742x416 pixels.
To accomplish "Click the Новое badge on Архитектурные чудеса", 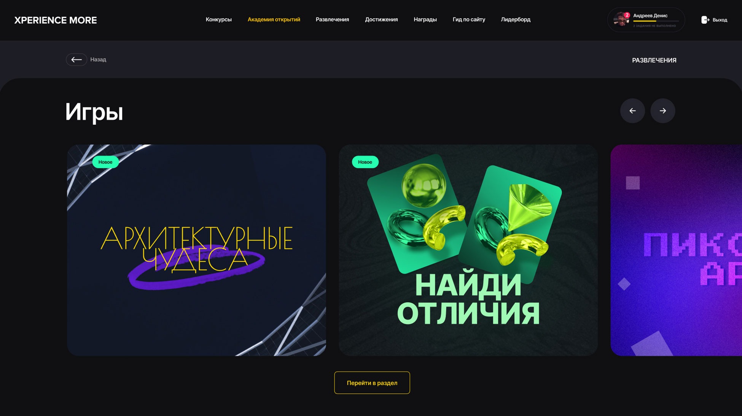I will [105, 162].
